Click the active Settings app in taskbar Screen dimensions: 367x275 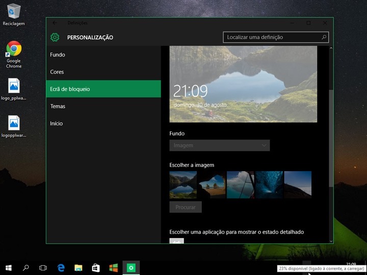(x=131, y=268)
